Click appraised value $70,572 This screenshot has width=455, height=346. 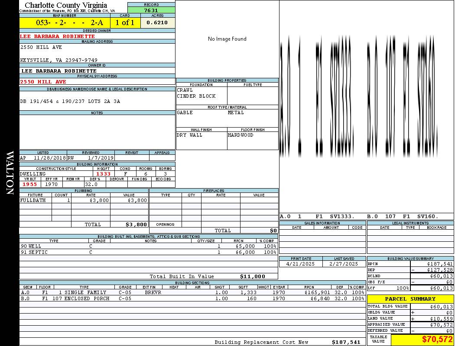click(x=442, y=324)
